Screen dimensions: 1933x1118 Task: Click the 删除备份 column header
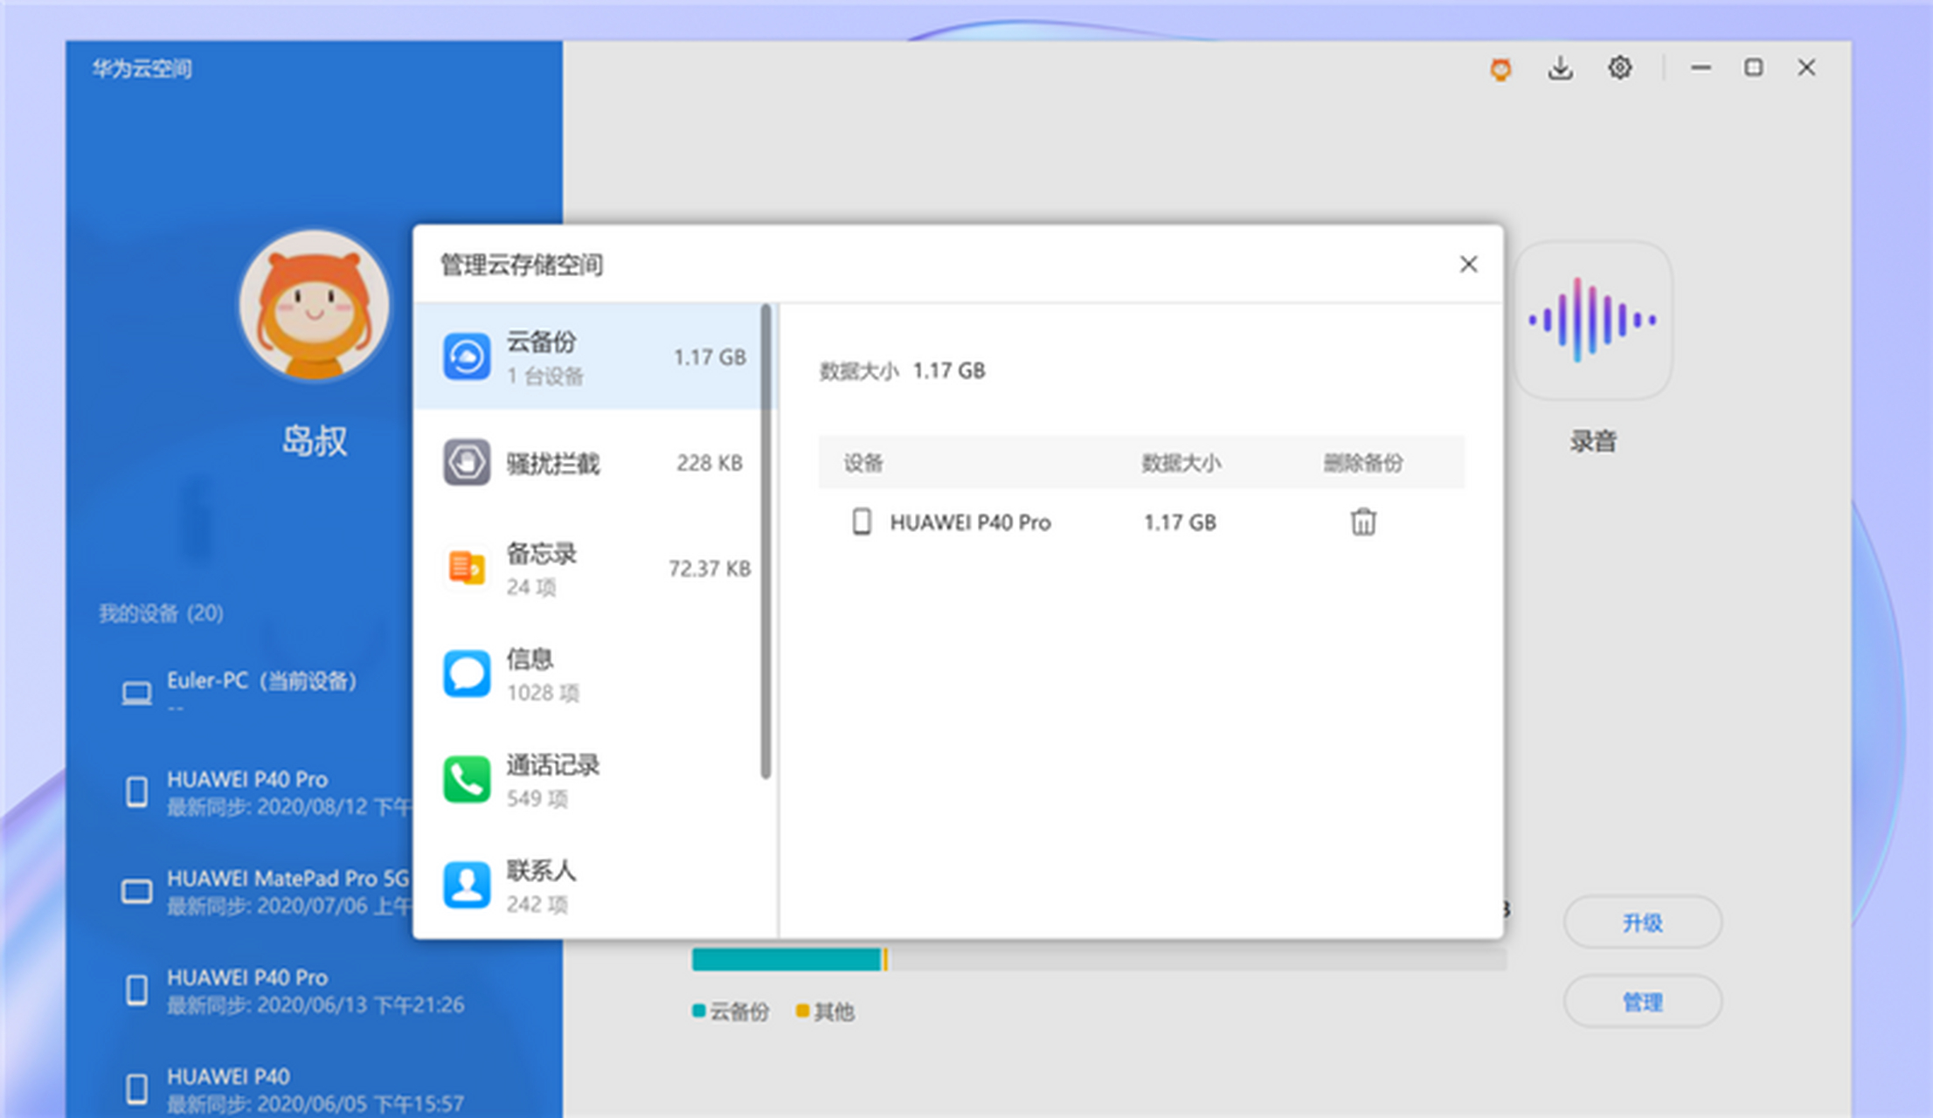tap(1362, 462)
